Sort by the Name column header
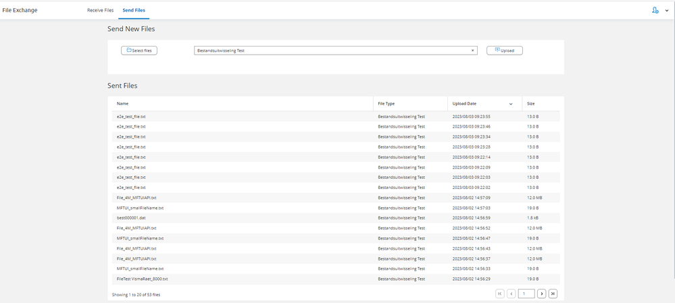Image resolution: width=675 pixels, height=303 pixels. coord(122,104)
